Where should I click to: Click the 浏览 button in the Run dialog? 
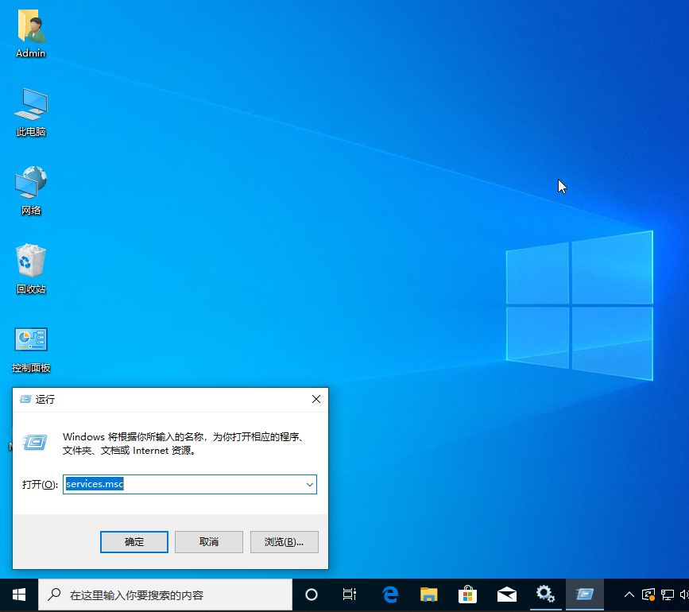click(283, 541)
